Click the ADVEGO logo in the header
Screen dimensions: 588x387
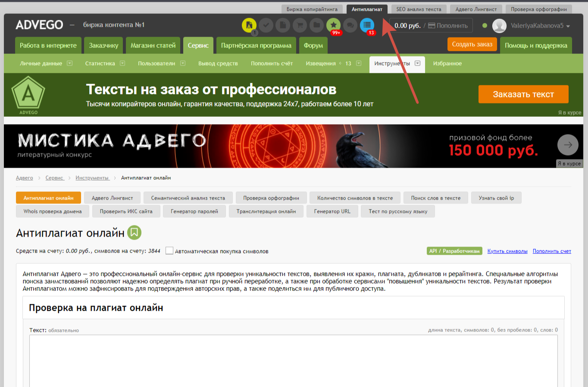(x=39, y=25)
